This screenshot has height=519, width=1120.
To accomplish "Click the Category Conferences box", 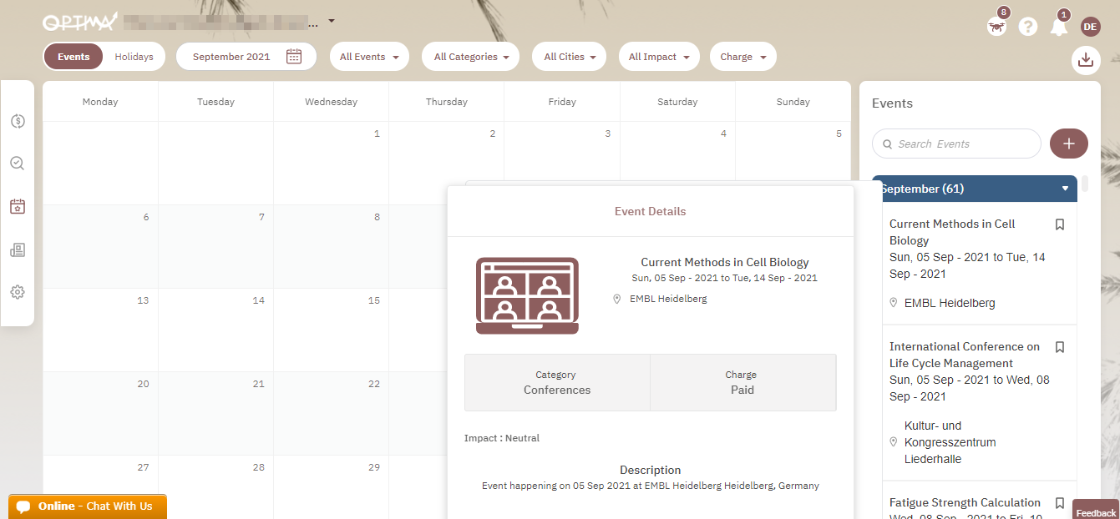I will click(x=557, y=383).
